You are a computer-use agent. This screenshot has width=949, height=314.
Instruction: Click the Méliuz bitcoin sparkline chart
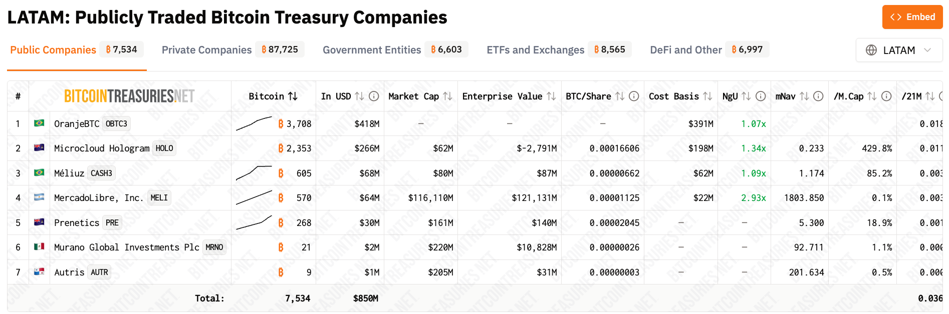pyautogui.click(x=254, y=172)
